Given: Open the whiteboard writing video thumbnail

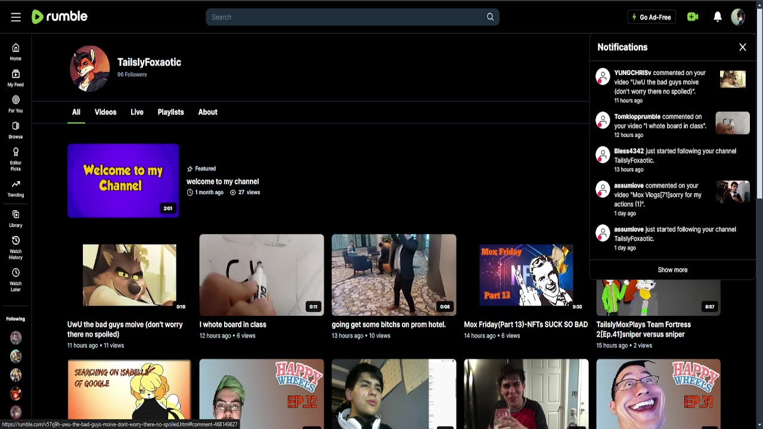Looking at the screenshot, I should (262, 275).
